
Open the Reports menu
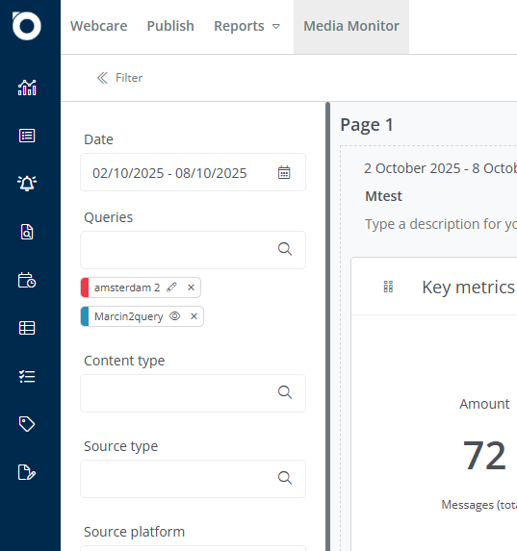pyautogui.click(x=239, y=26)
